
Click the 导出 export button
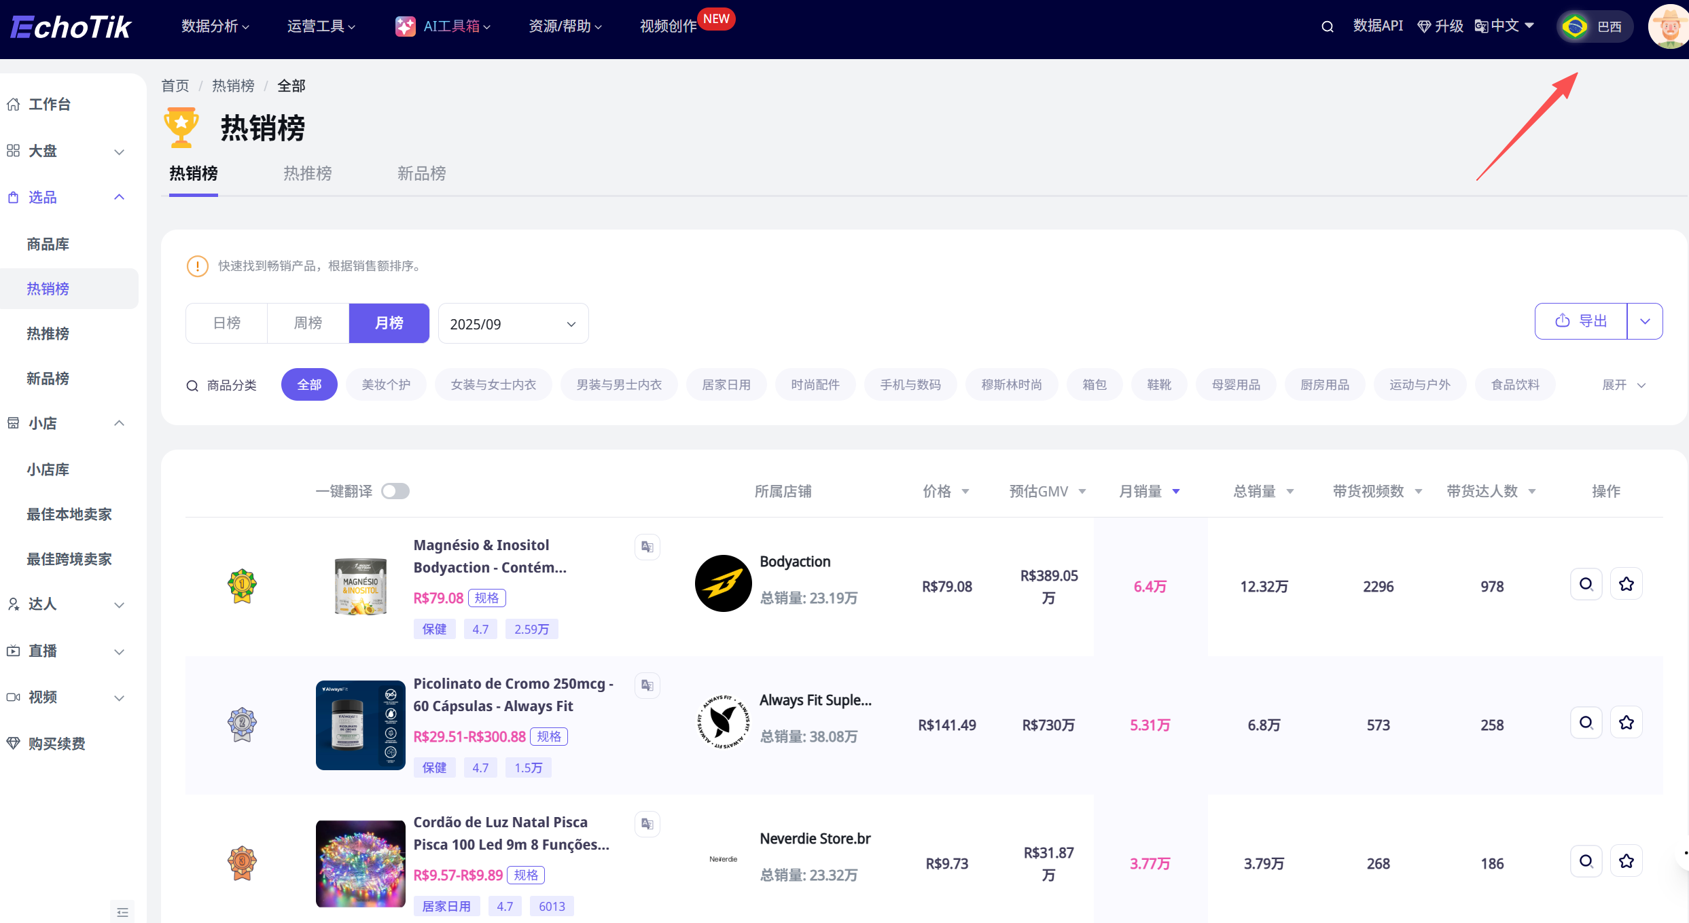pos(1581,321)
